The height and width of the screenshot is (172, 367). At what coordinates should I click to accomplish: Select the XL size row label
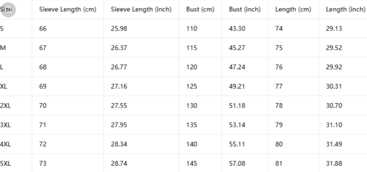3,87
